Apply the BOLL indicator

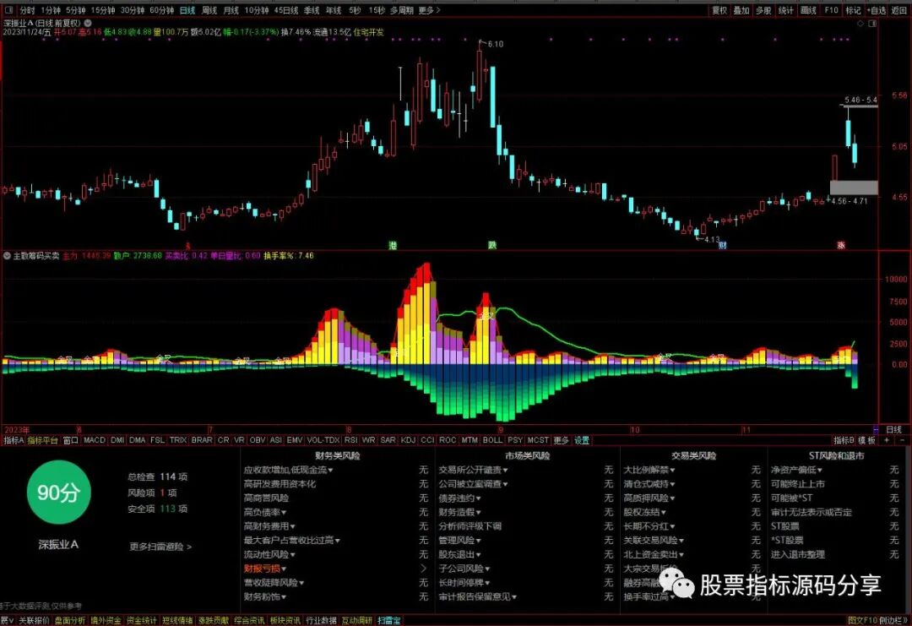(x=492, y=440)
